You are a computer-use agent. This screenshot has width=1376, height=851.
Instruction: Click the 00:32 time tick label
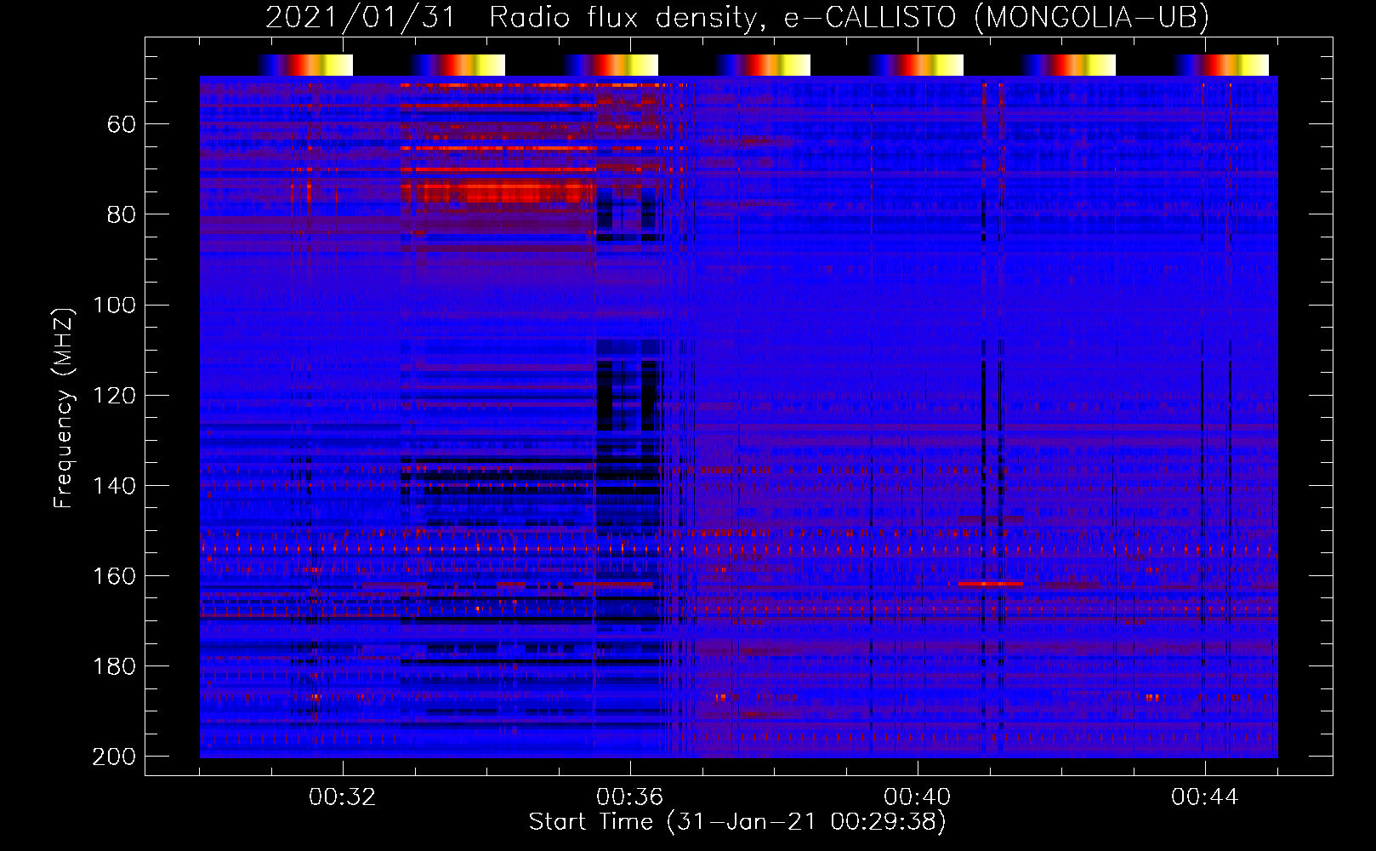click(343, 797)
